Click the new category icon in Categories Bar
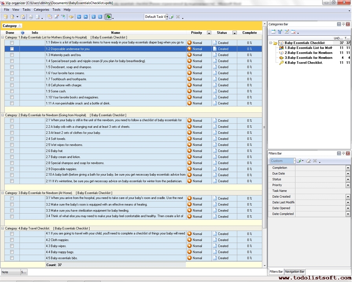This screenshot has width=352, height=282. [274, 32]
